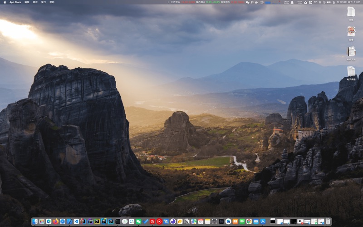
Task: Open WeChat from the Dock
Action: [138, 222]
